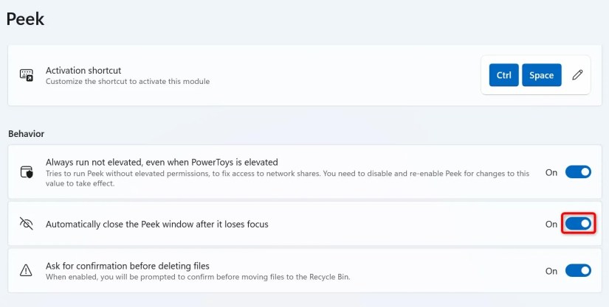Select the Activation shortcut title text
This screenshot has width=609, height=307.
[83, 71]
